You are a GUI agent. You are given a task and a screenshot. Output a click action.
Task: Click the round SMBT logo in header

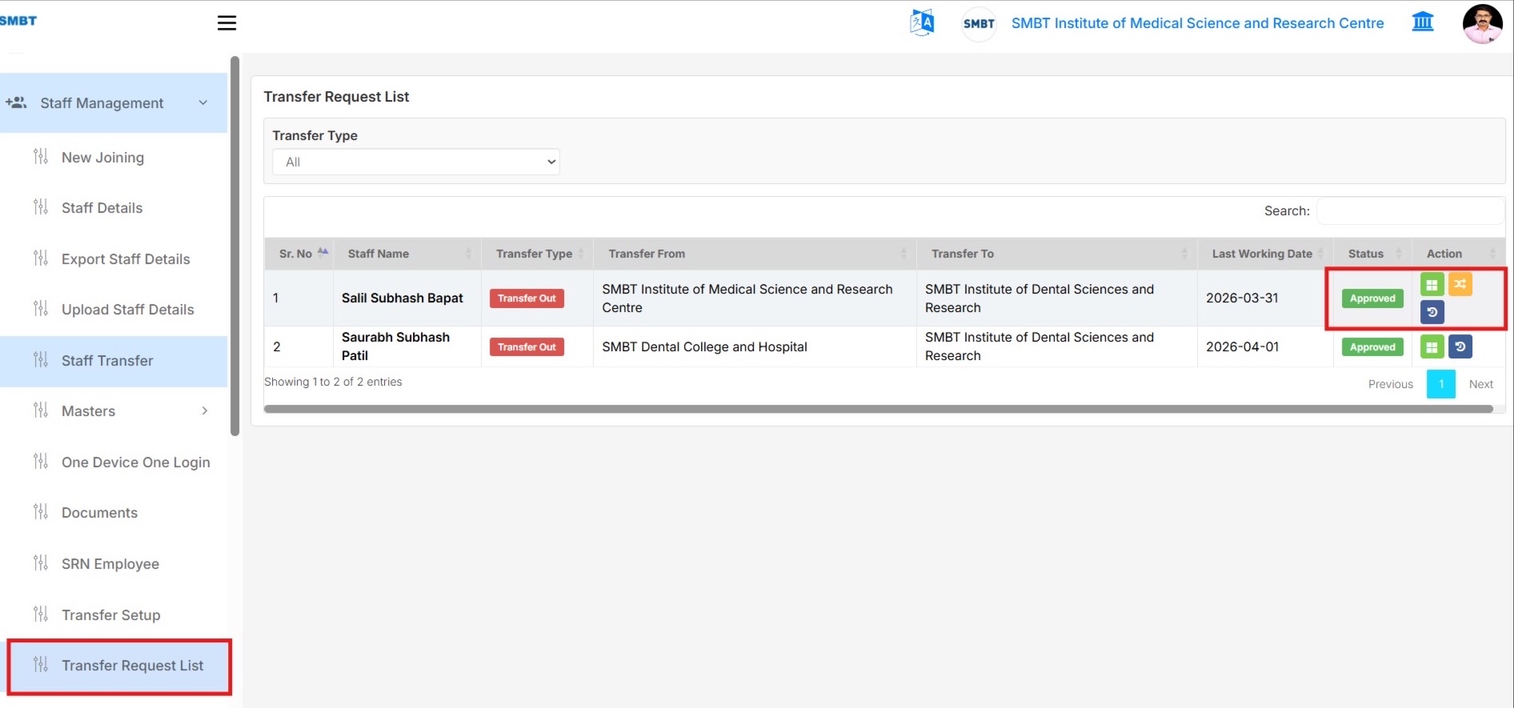tap(979, 23)
